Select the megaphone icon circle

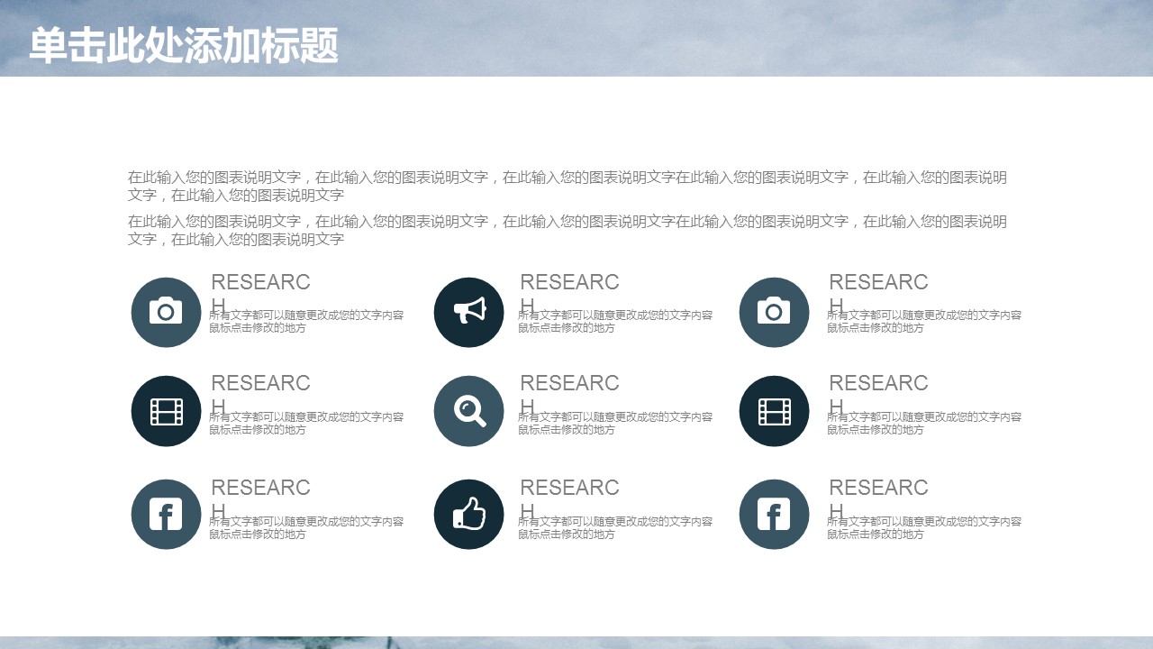point(468,312)
